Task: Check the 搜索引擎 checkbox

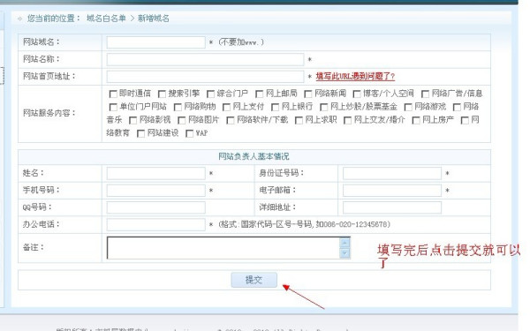Action: 163,94
